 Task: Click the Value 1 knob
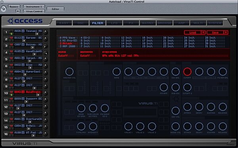pyautogui.click(x=129, y=126)
